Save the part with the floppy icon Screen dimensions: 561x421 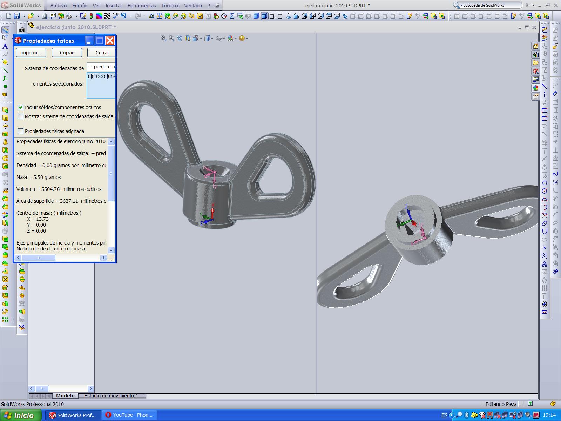coord(17,16)
